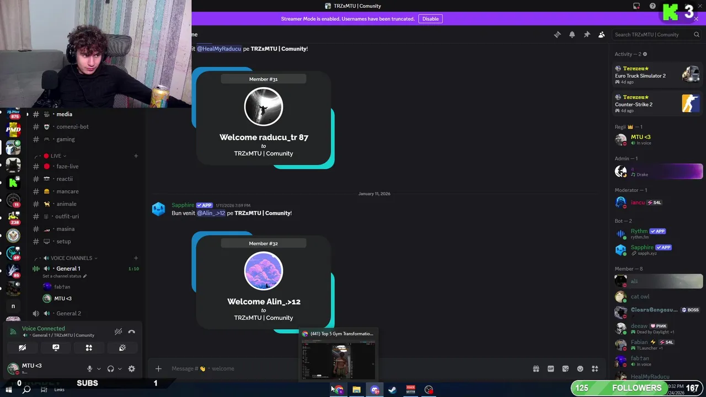Collapse the LIVE category
The image size is (706, 397).
55,156
